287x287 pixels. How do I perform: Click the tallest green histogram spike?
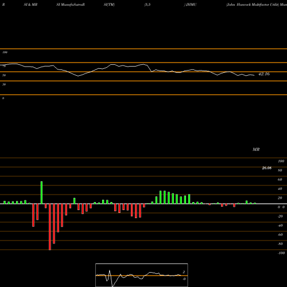pos(41,192)
